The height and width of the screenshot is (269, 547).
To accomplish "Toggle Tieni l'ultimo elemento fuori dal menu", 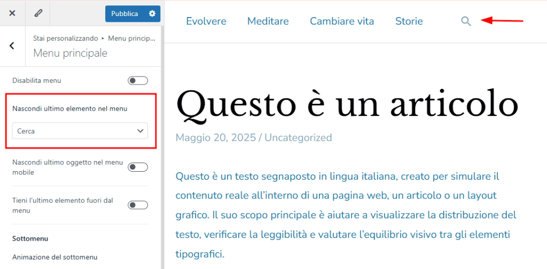I will click(138, 205).
